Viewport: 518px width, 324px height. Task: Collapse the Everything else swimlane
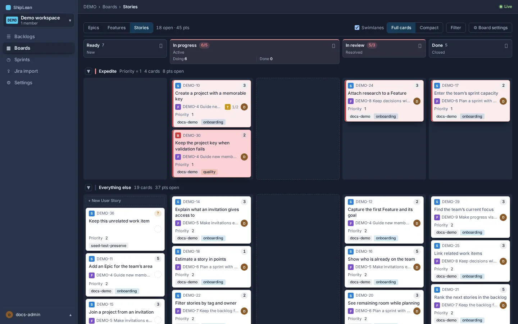coord(88,188)
